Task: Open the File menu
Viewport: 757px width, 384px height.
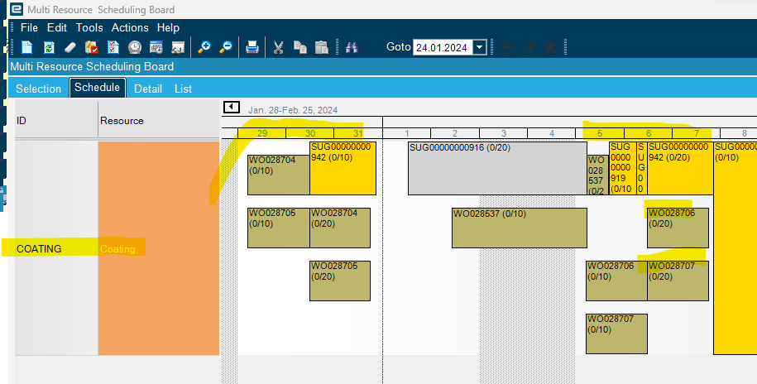Action: pos(29,27)
